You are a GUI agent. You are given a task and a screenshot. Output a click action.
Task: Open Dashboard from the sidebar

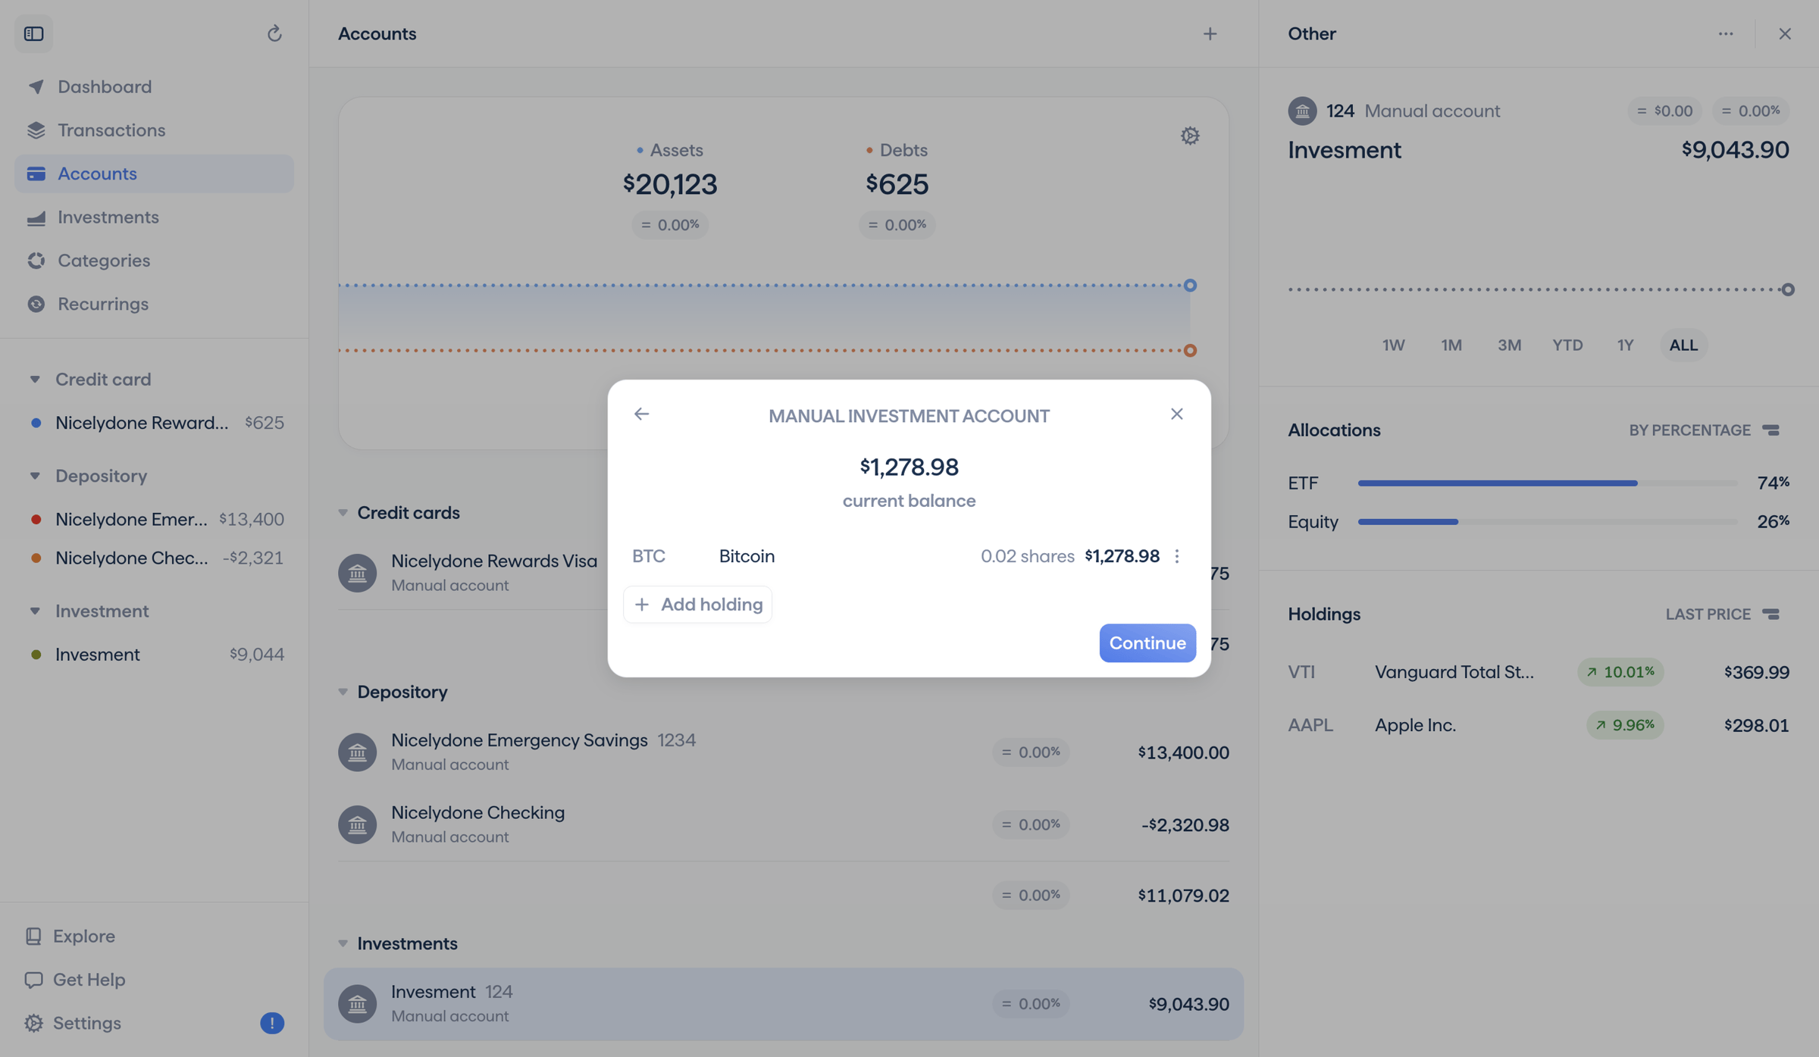pyautogui.click(x=154, y=86)
